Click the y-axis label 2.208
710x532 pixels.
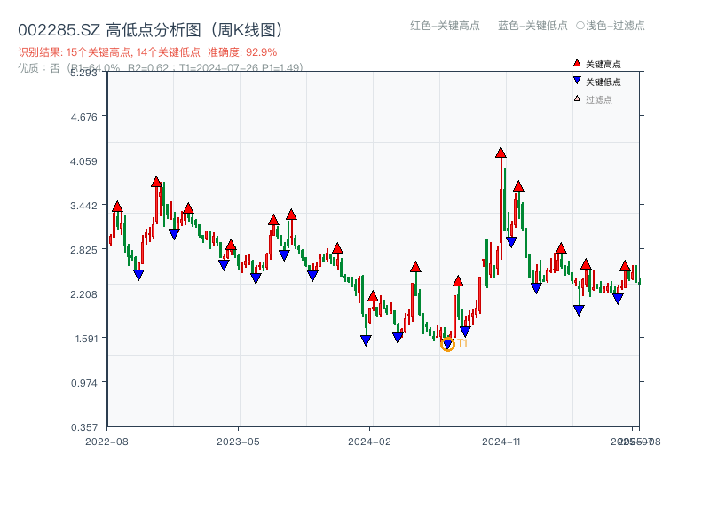coord(83,294)
